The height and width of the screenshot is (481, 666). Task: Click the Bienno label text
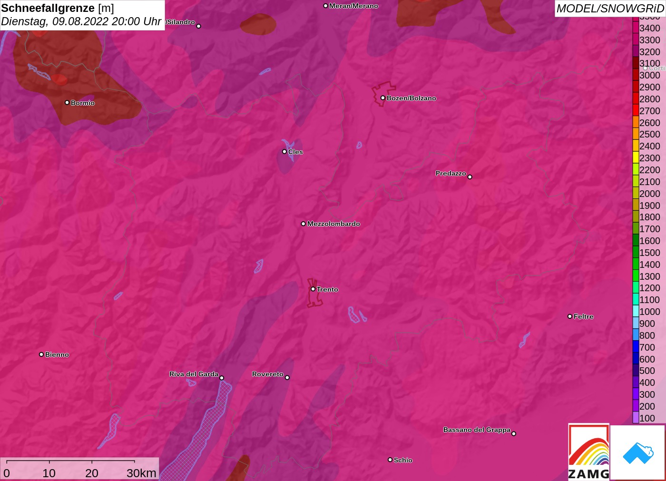pyautogui.click(x=57, y=354)
